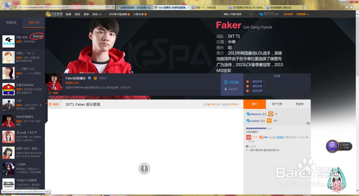Click the orange badge icon beside Faker的直播间
359x196 pixels.
point(95,78)
